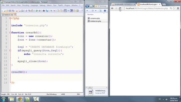Toggle the Explorer preview pane icon
The width and height of the screenshot is (181, 102).
coord(100,11)
